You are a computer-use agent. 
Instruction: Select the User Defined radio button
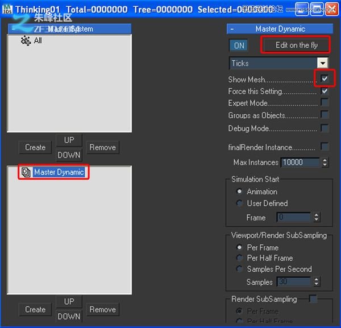tap(239, 203)
